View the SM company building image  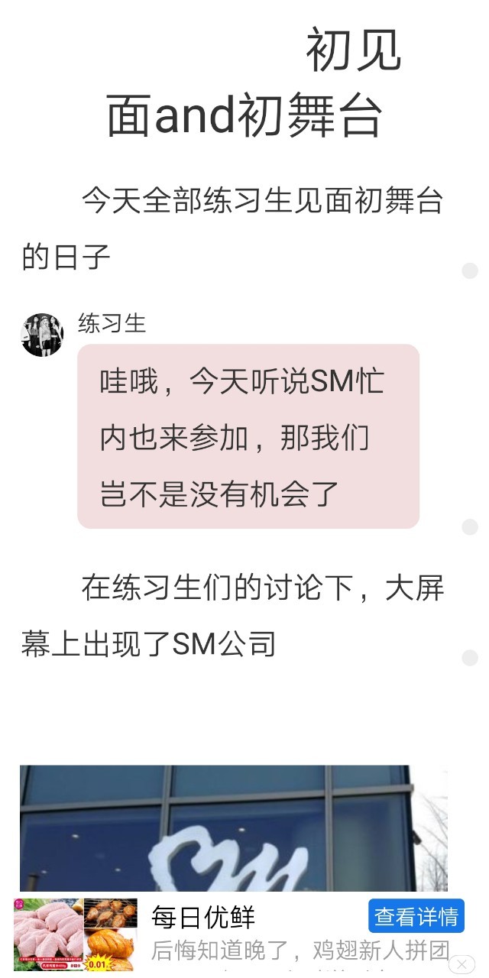[234, 828]
